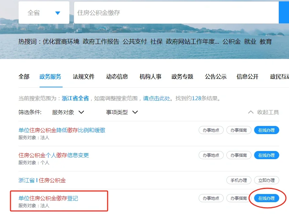Click 立即办理 button
This screenshot has height=214, width=289.
click(266, 180)
